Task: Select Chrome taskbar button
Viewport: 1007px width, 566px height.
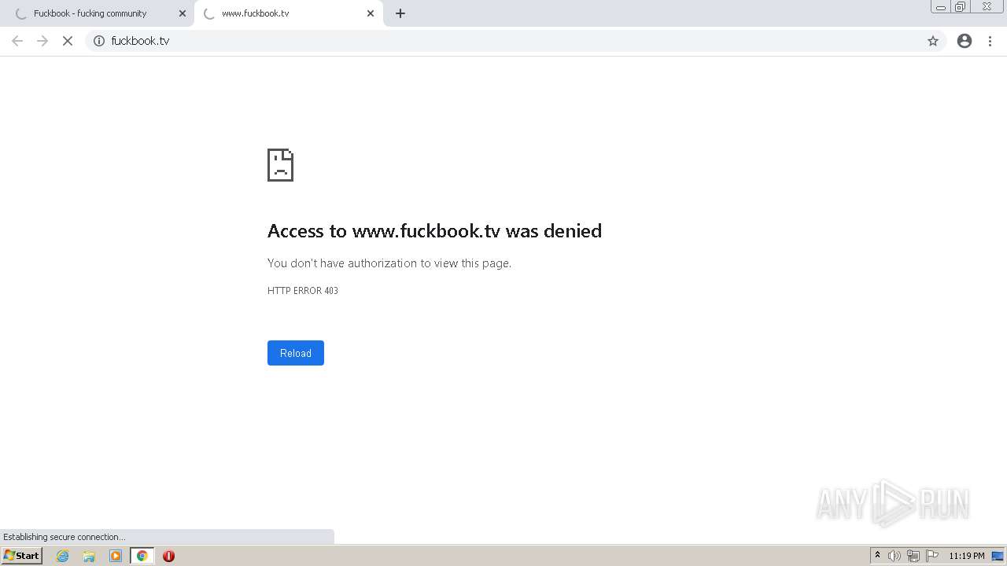Action: coord(142,556)
